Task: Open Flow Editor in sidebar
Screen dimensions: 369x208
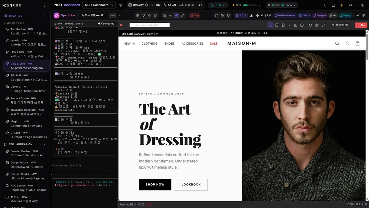Action: 26,54
